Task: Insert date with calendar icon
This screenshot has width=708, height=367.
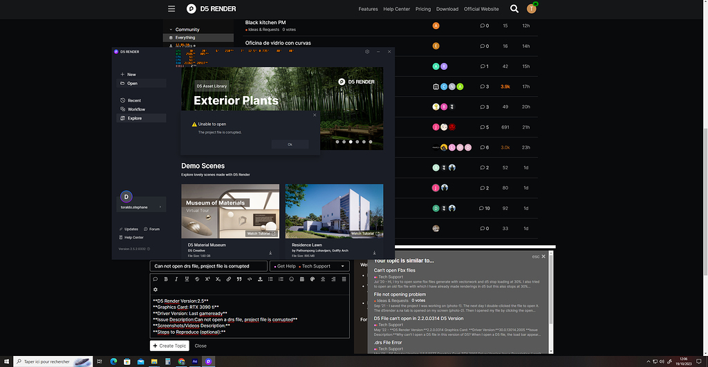Action: coord(302,279)
